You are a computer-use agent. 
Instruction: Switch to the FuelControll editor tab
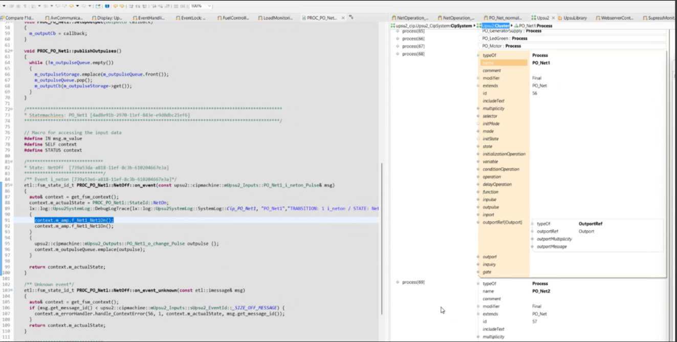click(235, 18)
